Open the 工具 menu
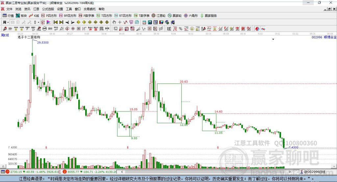The height and width of the screenshot is (182, 337). pos(69,9)
